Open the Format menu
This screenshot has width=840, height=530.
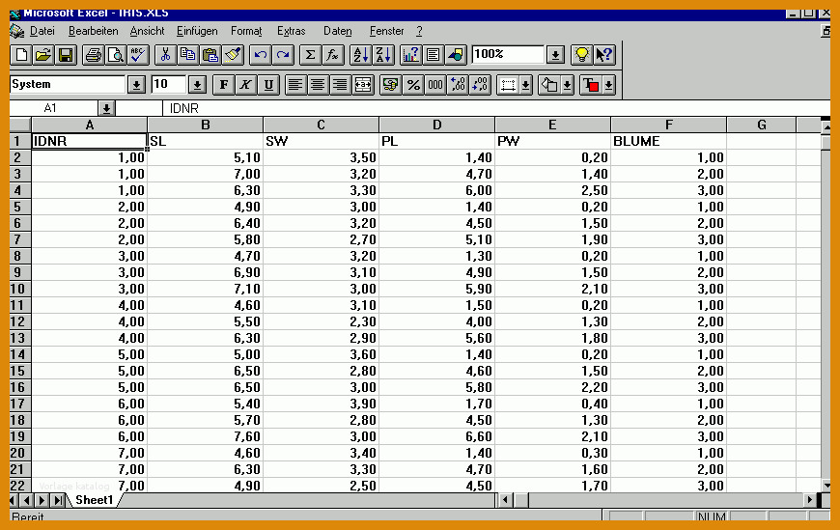(246, 31)
